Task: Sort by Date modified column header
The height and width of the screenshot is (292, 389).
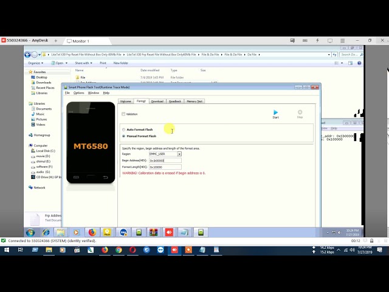Action: (x=150, y=71)
